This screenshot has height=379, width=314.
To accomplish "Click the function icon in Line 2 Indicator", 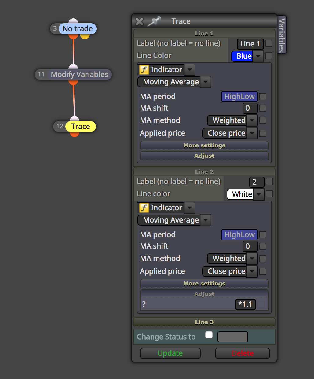I will click(x=144, y=208).
